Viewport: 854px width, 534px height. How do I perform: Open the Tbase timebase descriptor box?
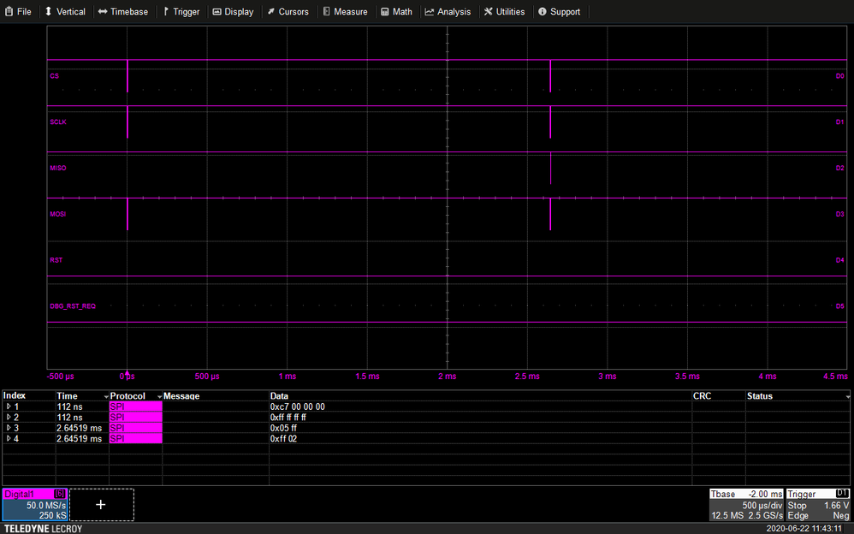coord(745,505)
